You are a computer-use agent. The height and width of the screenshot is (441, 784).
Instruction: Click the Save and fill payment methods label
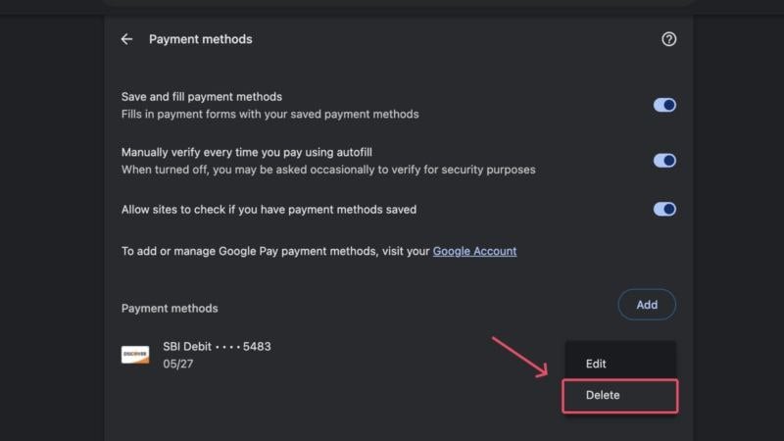pyautogui.click(x=202, y=97)
